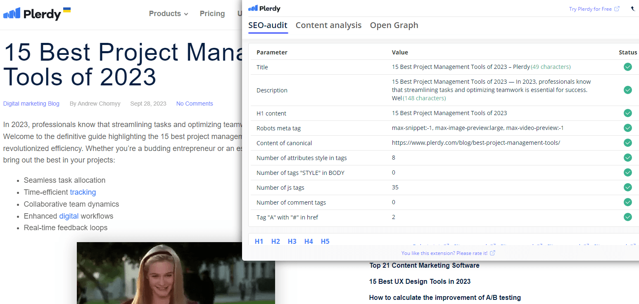This screenshot has height=304, width=639.
Task: Open the Products dropdown menu
Action: point(169,14)
